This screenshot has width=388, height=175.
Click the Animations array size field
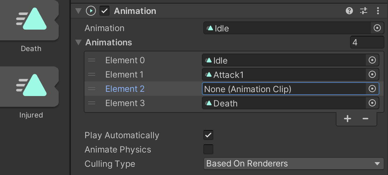[x=367, y=42]
